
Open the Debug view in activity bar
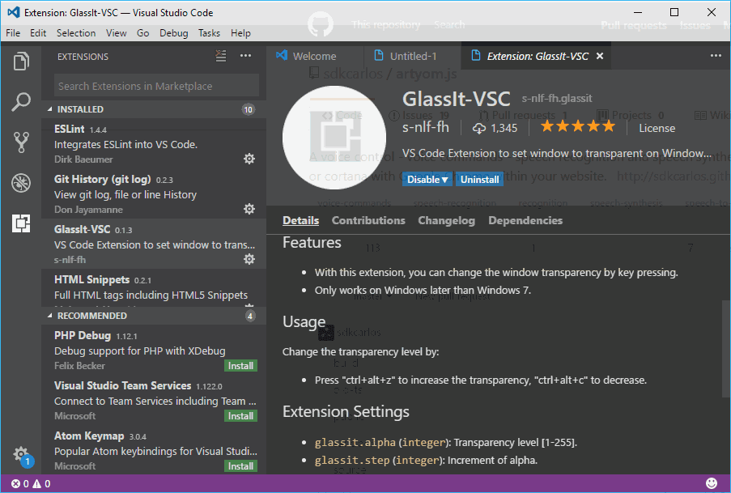(21, 183)
